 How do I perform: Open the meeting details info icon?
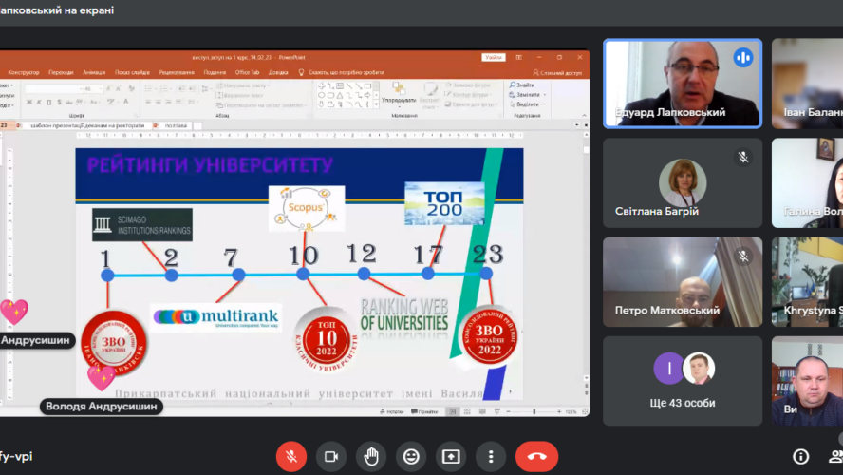800,456
